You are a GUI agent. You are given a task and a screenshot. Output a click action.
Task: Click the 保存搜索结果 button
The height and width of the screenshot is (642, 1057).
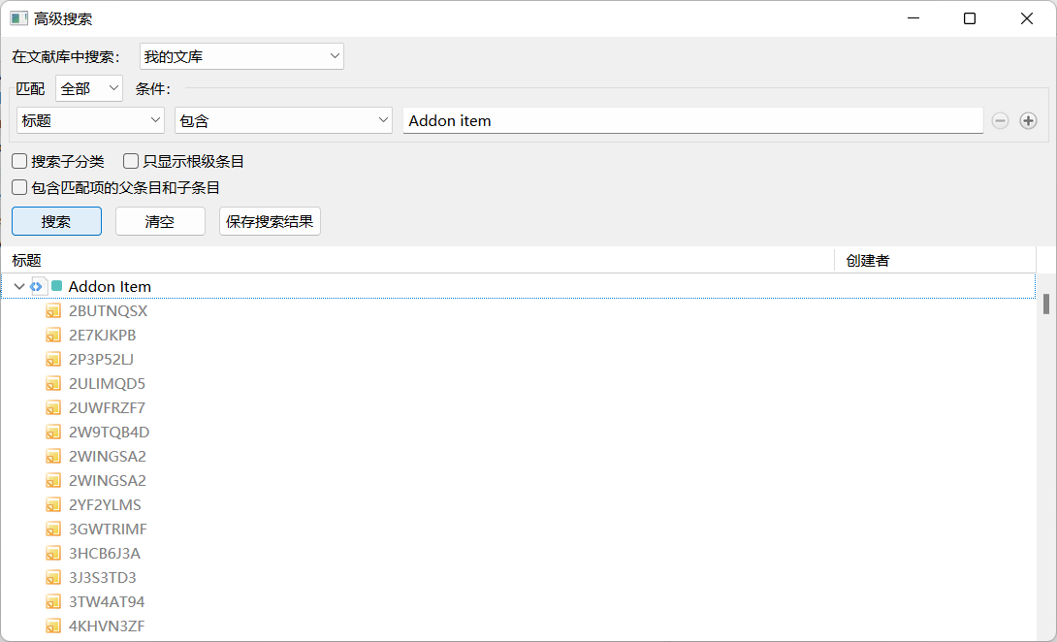[x=270, y=221]
